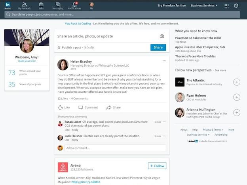View 4 Comments on the post
The width and height of the screenshot is (247, 185).
tap(80, 99)
